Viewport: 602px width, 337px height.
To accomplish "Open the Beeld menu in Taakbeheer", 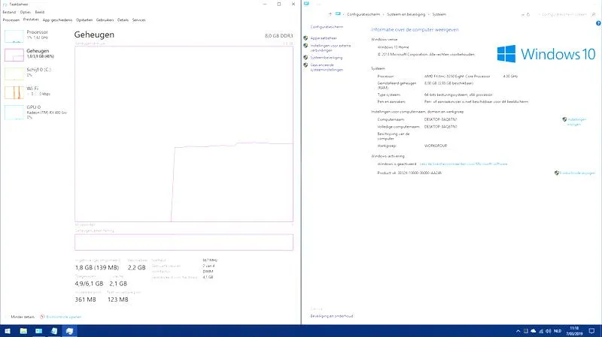I will [x=40, y=12].
